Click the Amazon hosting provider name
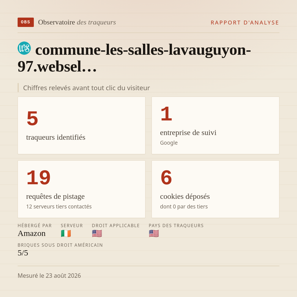This screenshot has height=297, width=297. click(x=32, y=233)
